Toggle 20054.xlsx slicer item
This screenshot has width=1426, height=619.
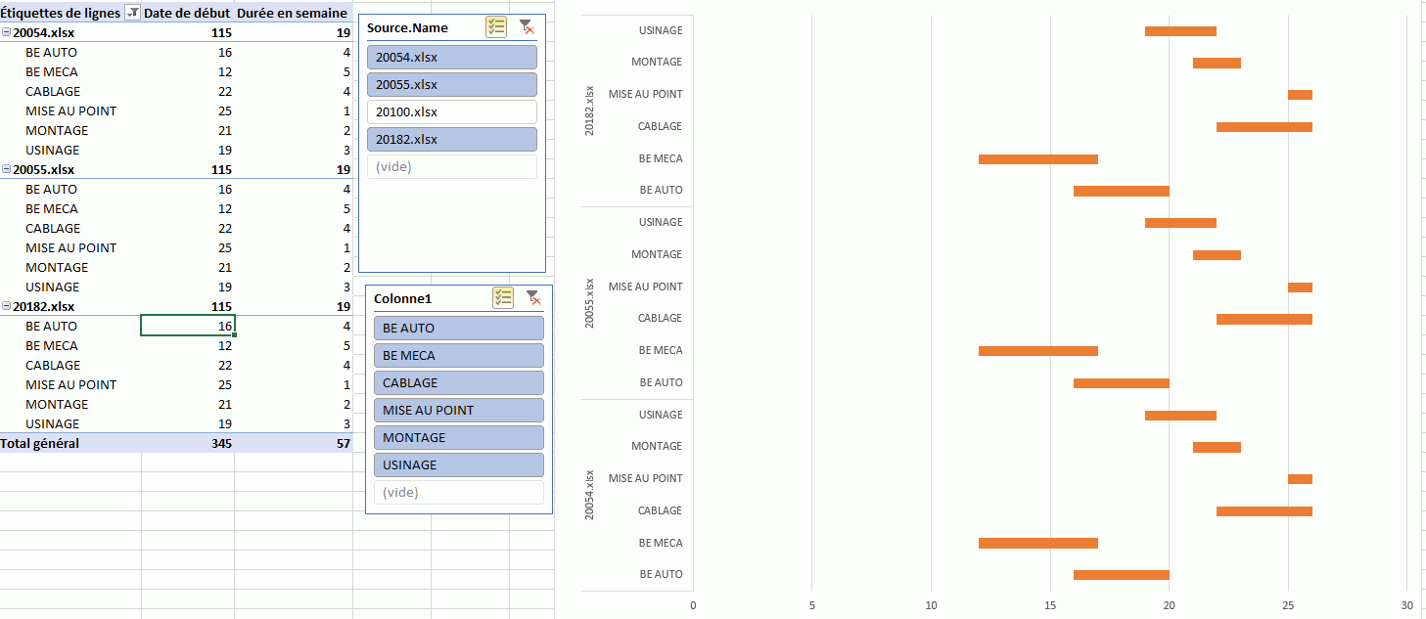click(452, 57)
